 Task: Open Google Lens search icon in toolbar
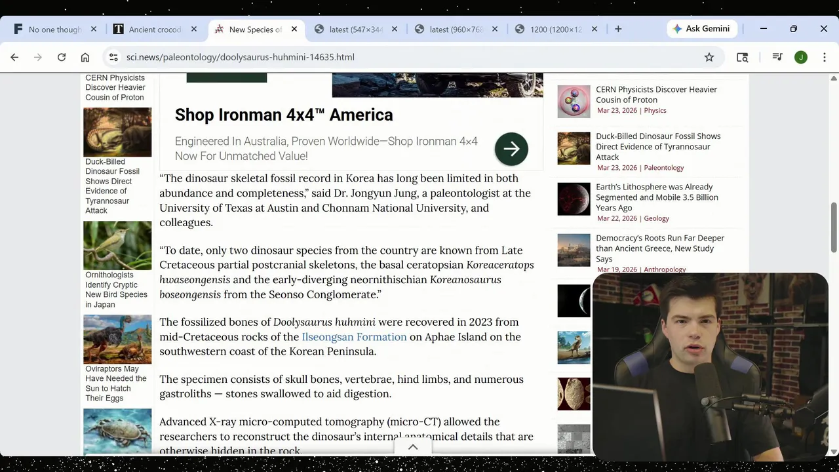click(x=742, y=57)
